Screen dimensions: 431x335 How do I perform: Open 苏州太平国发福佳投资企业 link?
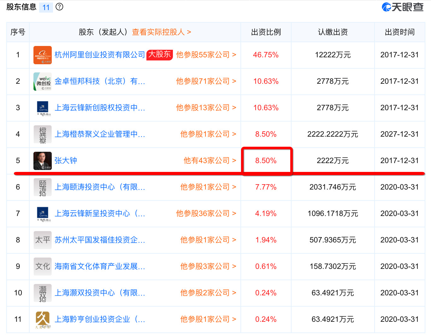(x=100, y=240)
